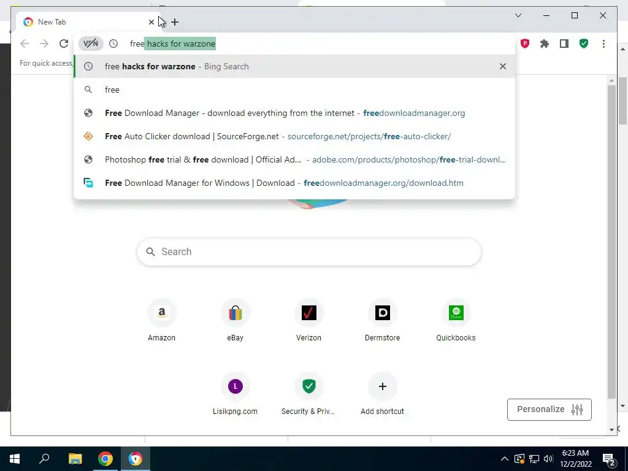
Task: Click the VPN toggle in address bar
Action: click(x=91, y=44)
